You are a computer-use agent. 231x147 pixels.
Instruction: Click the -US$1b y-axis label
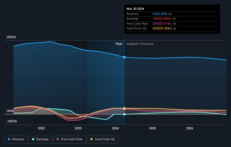point(12,121)
